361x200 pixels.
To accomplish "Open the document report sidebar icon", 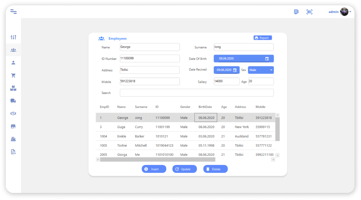I will coord(13,152).
